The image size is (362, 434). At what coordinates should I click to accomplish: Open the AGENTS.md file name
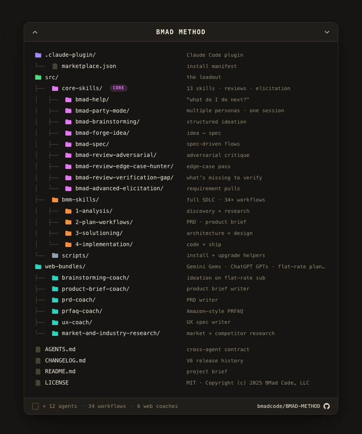(60, 349)
